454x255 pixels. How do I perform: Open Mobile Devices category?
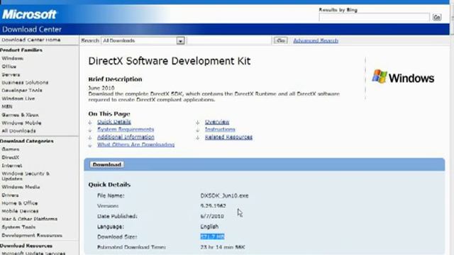(20, 211)
